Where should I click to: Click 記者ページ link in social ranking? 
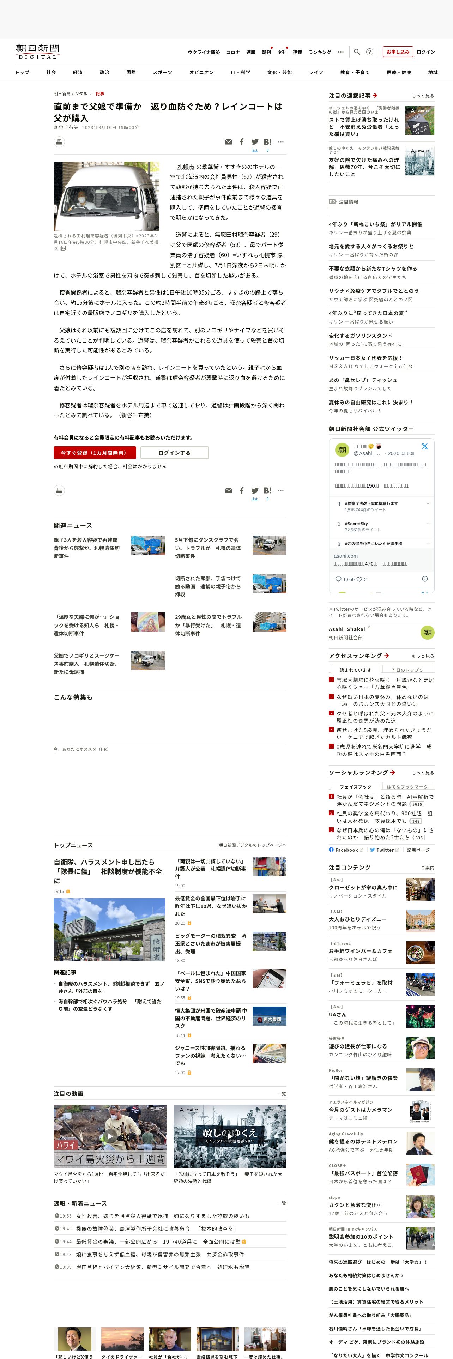click(x=418, y=850)
